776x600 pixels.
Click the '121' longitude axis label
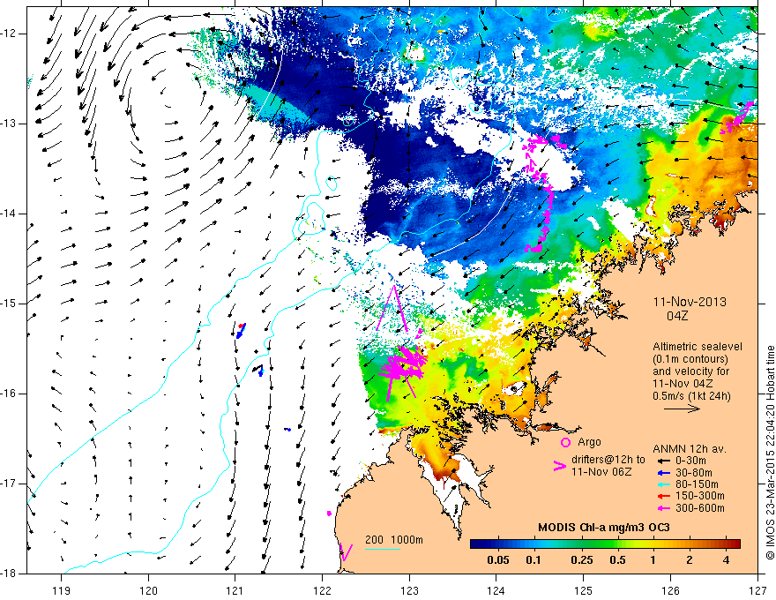(x=235, y=591)
